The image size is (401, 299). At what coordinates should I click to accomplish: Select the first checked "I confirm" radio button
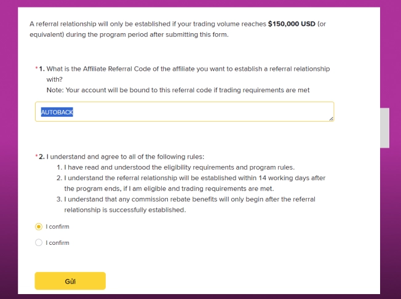click(x=39, y=226)
